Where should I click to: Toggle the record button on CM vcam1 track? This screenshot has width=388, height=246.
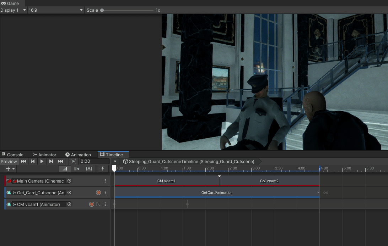pyautogui.click(x=91, y=204)
